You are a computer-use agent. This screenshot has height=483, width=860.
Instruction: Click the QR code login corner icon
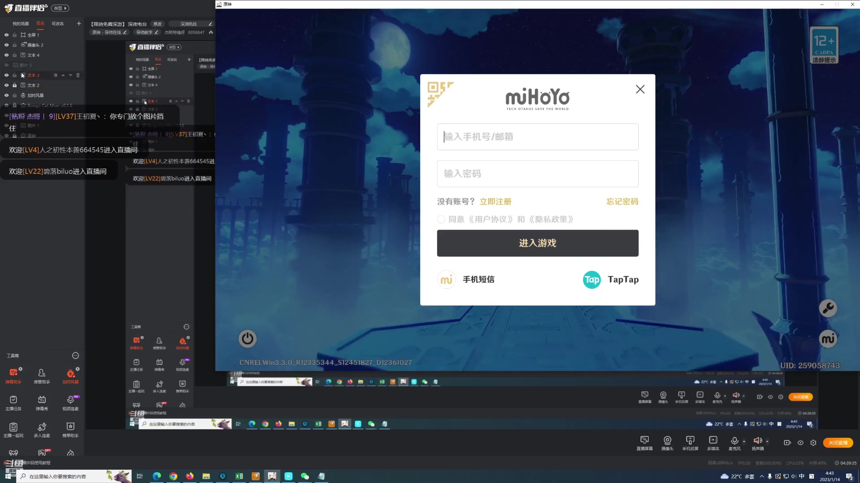coord(440,94)
